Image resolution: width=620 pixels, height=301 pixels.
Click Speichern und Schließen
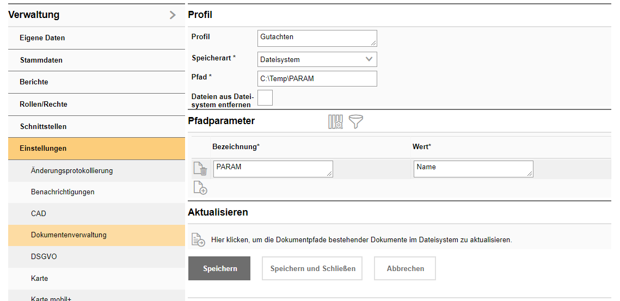tap(312, 268)
